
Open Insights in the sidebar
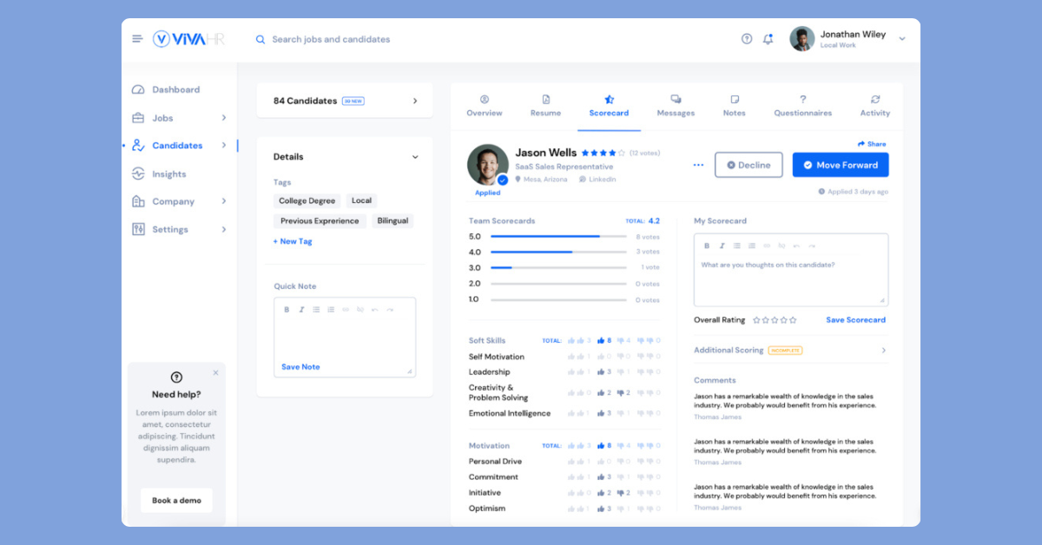point(168,174)
